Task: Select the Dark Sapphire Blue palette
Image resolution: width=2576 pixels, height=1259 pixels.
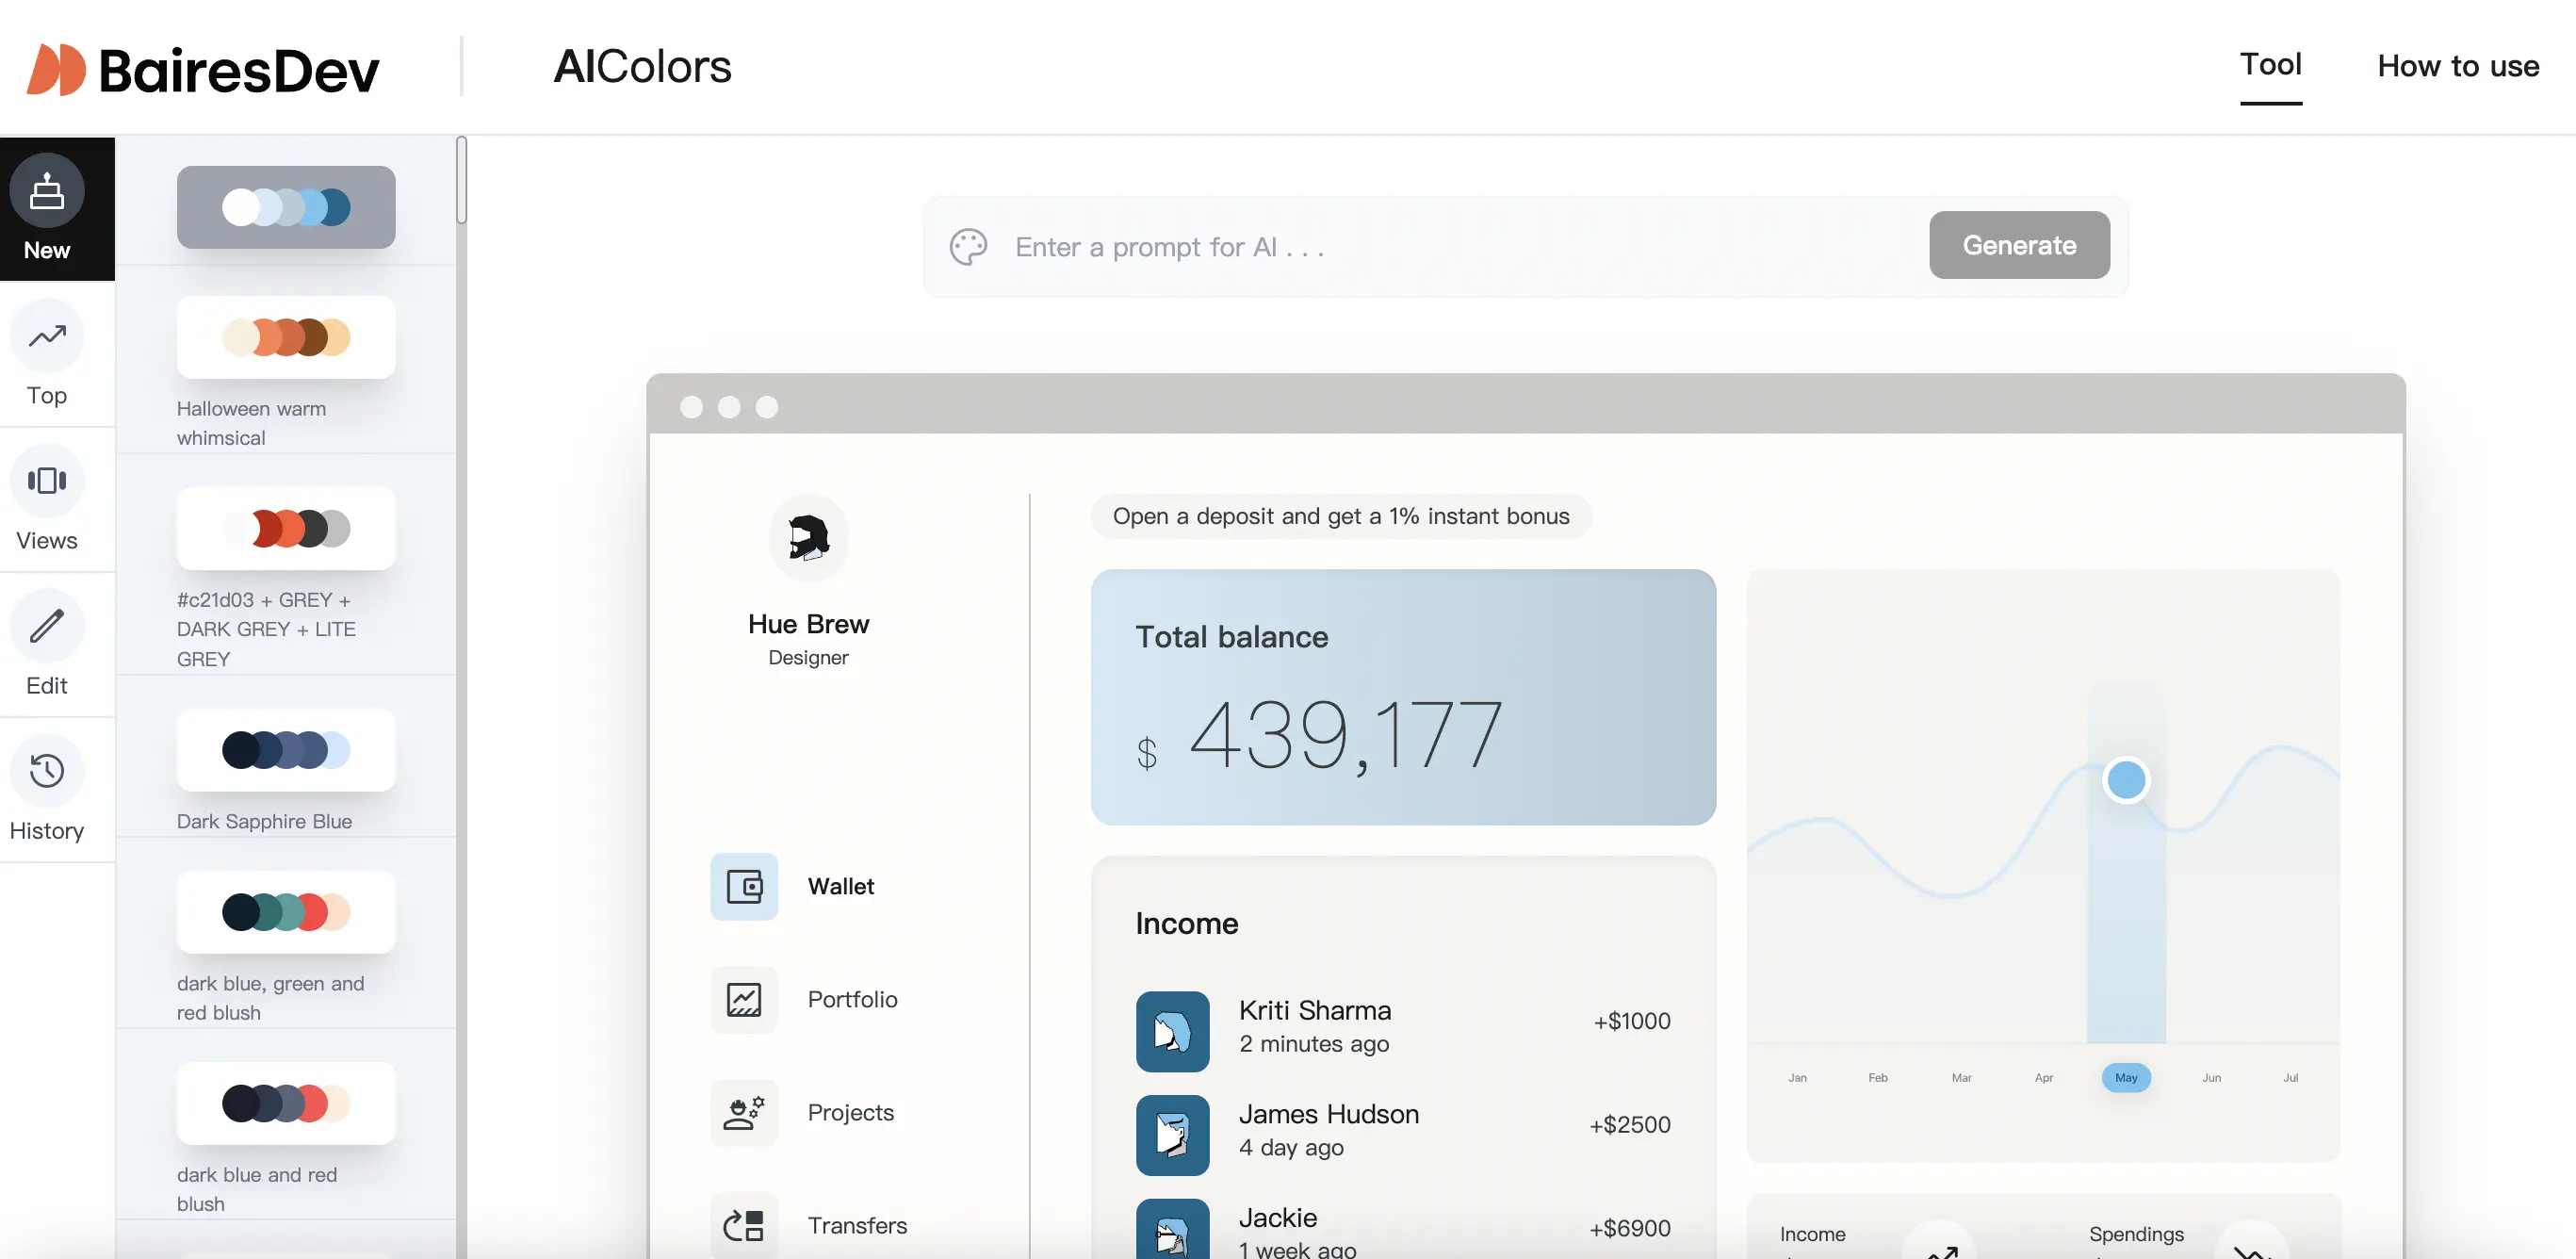Action: coord(286,750)
